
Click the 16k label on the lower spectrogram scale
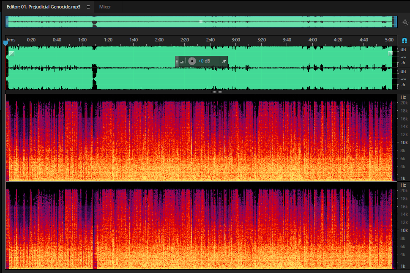(x=404, y=207)
